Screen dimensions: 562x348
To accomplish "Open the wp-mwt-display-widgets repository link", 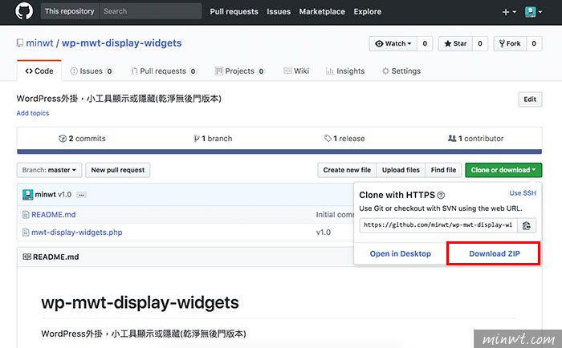I will tap(121, 43).
